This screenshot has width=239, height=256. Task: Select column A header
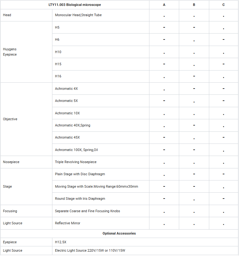[x=164, y=5]
